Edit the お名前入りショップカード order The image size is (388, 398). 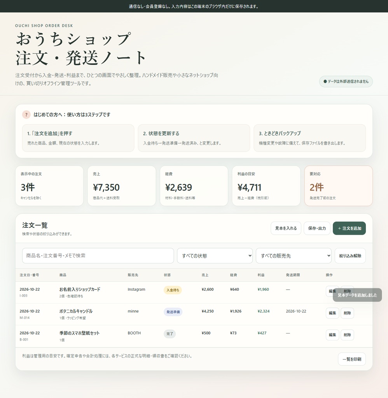(x=332, y=291)
